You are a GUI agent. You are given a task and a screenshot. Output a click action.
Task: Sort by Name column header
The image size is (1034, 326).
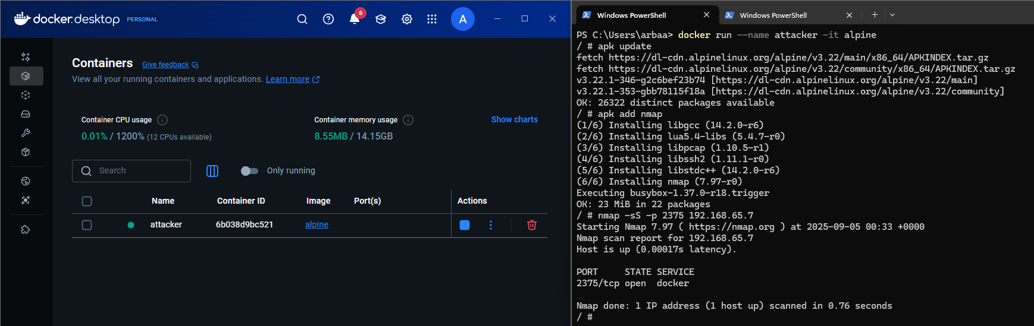click(x=163, y=201)
